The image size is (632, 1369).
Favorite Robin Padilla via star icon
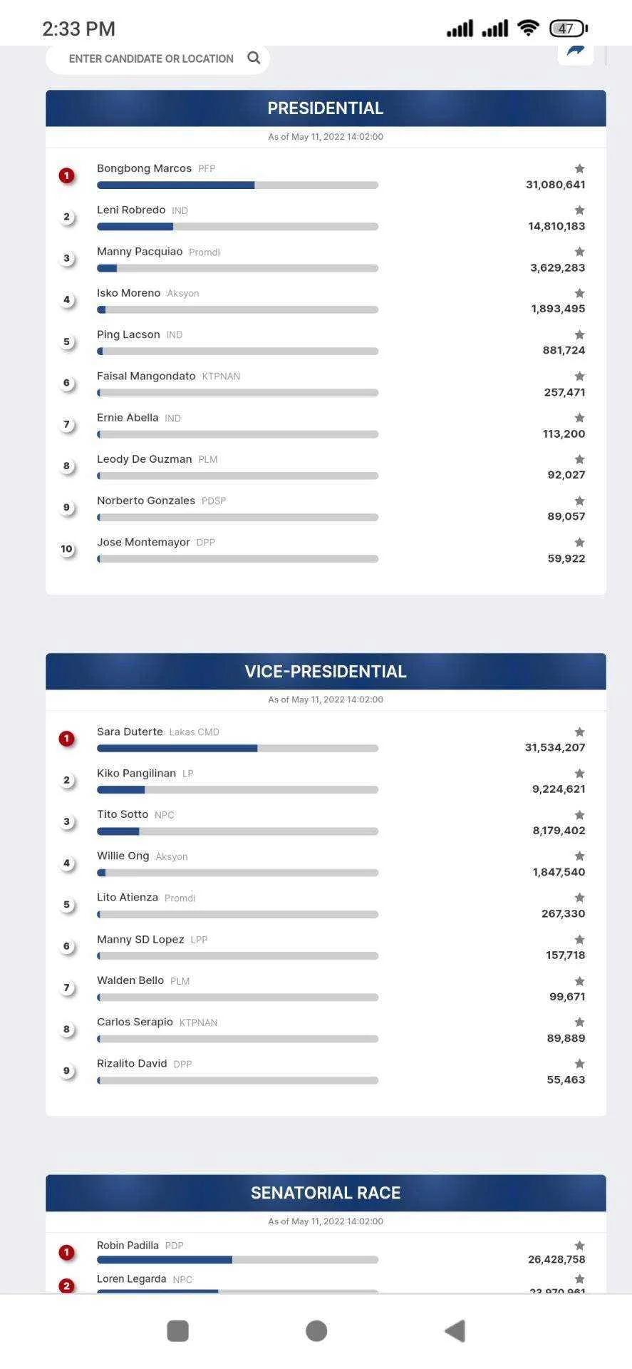579,1246
